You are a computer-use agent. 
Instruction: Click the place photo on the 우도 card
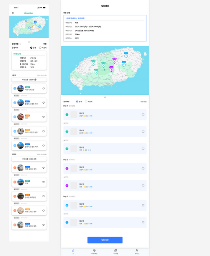click(21, 182)
